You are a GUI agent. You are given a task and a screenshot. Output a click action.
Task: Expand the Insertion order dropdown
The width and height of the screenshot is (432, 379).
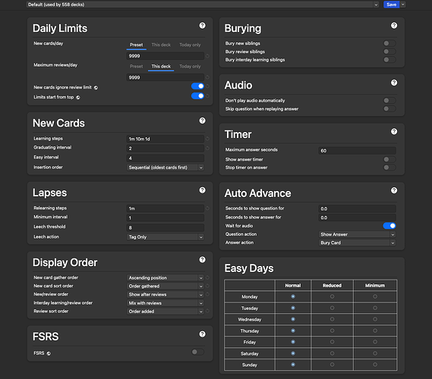coord(166,168)
